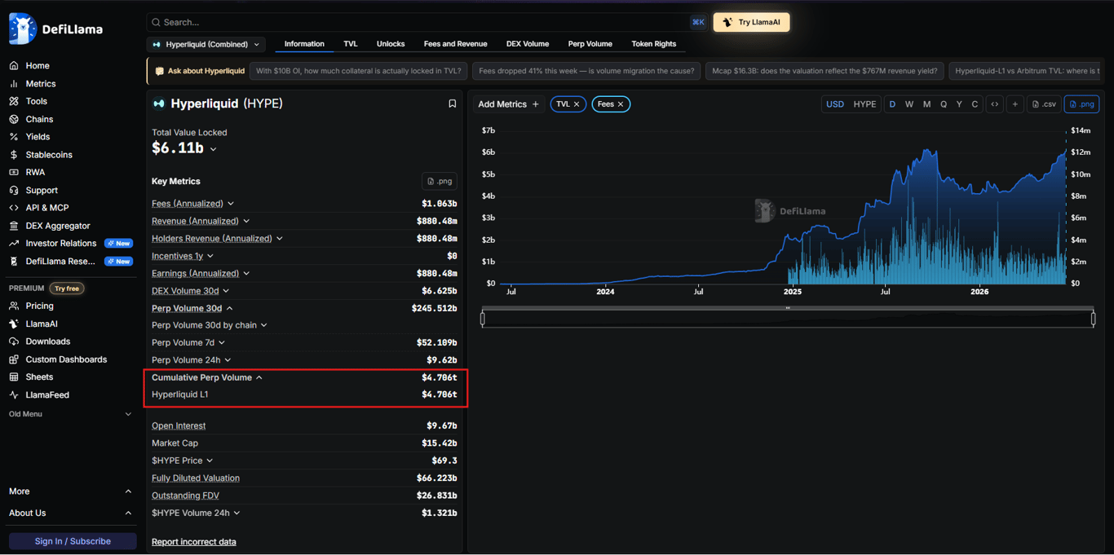This screenshot has width=1114, height=555.
Task: Switch to Fees and Revenue tab
Action: click(455, 44)
